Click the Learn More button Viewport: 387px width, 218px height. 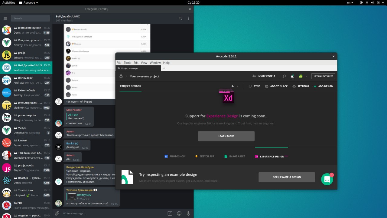[226, 136]
